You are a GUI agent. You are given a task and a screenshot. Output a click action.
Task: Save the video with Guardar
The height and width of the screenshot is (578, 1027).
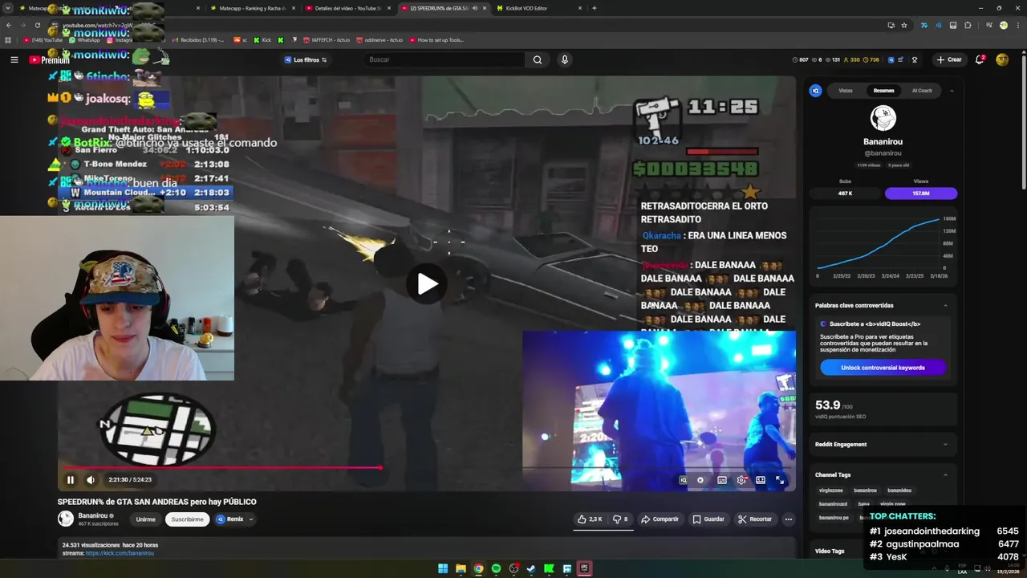708,519
